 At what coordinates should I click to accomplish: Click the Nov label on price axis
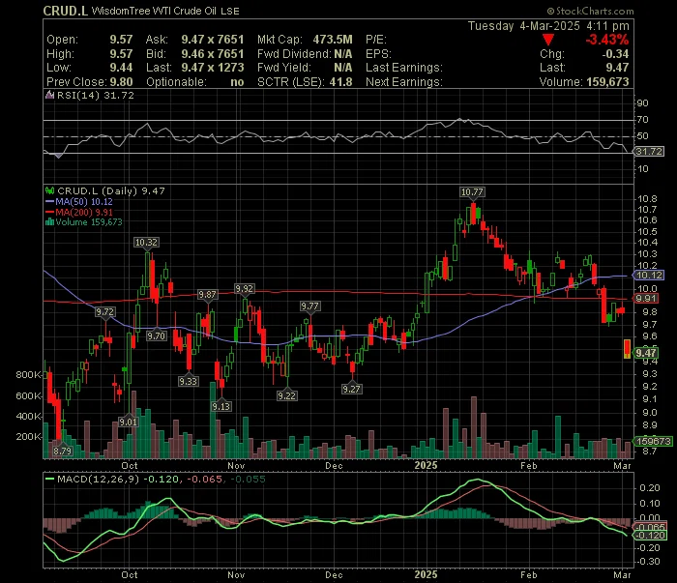(236, 466)
